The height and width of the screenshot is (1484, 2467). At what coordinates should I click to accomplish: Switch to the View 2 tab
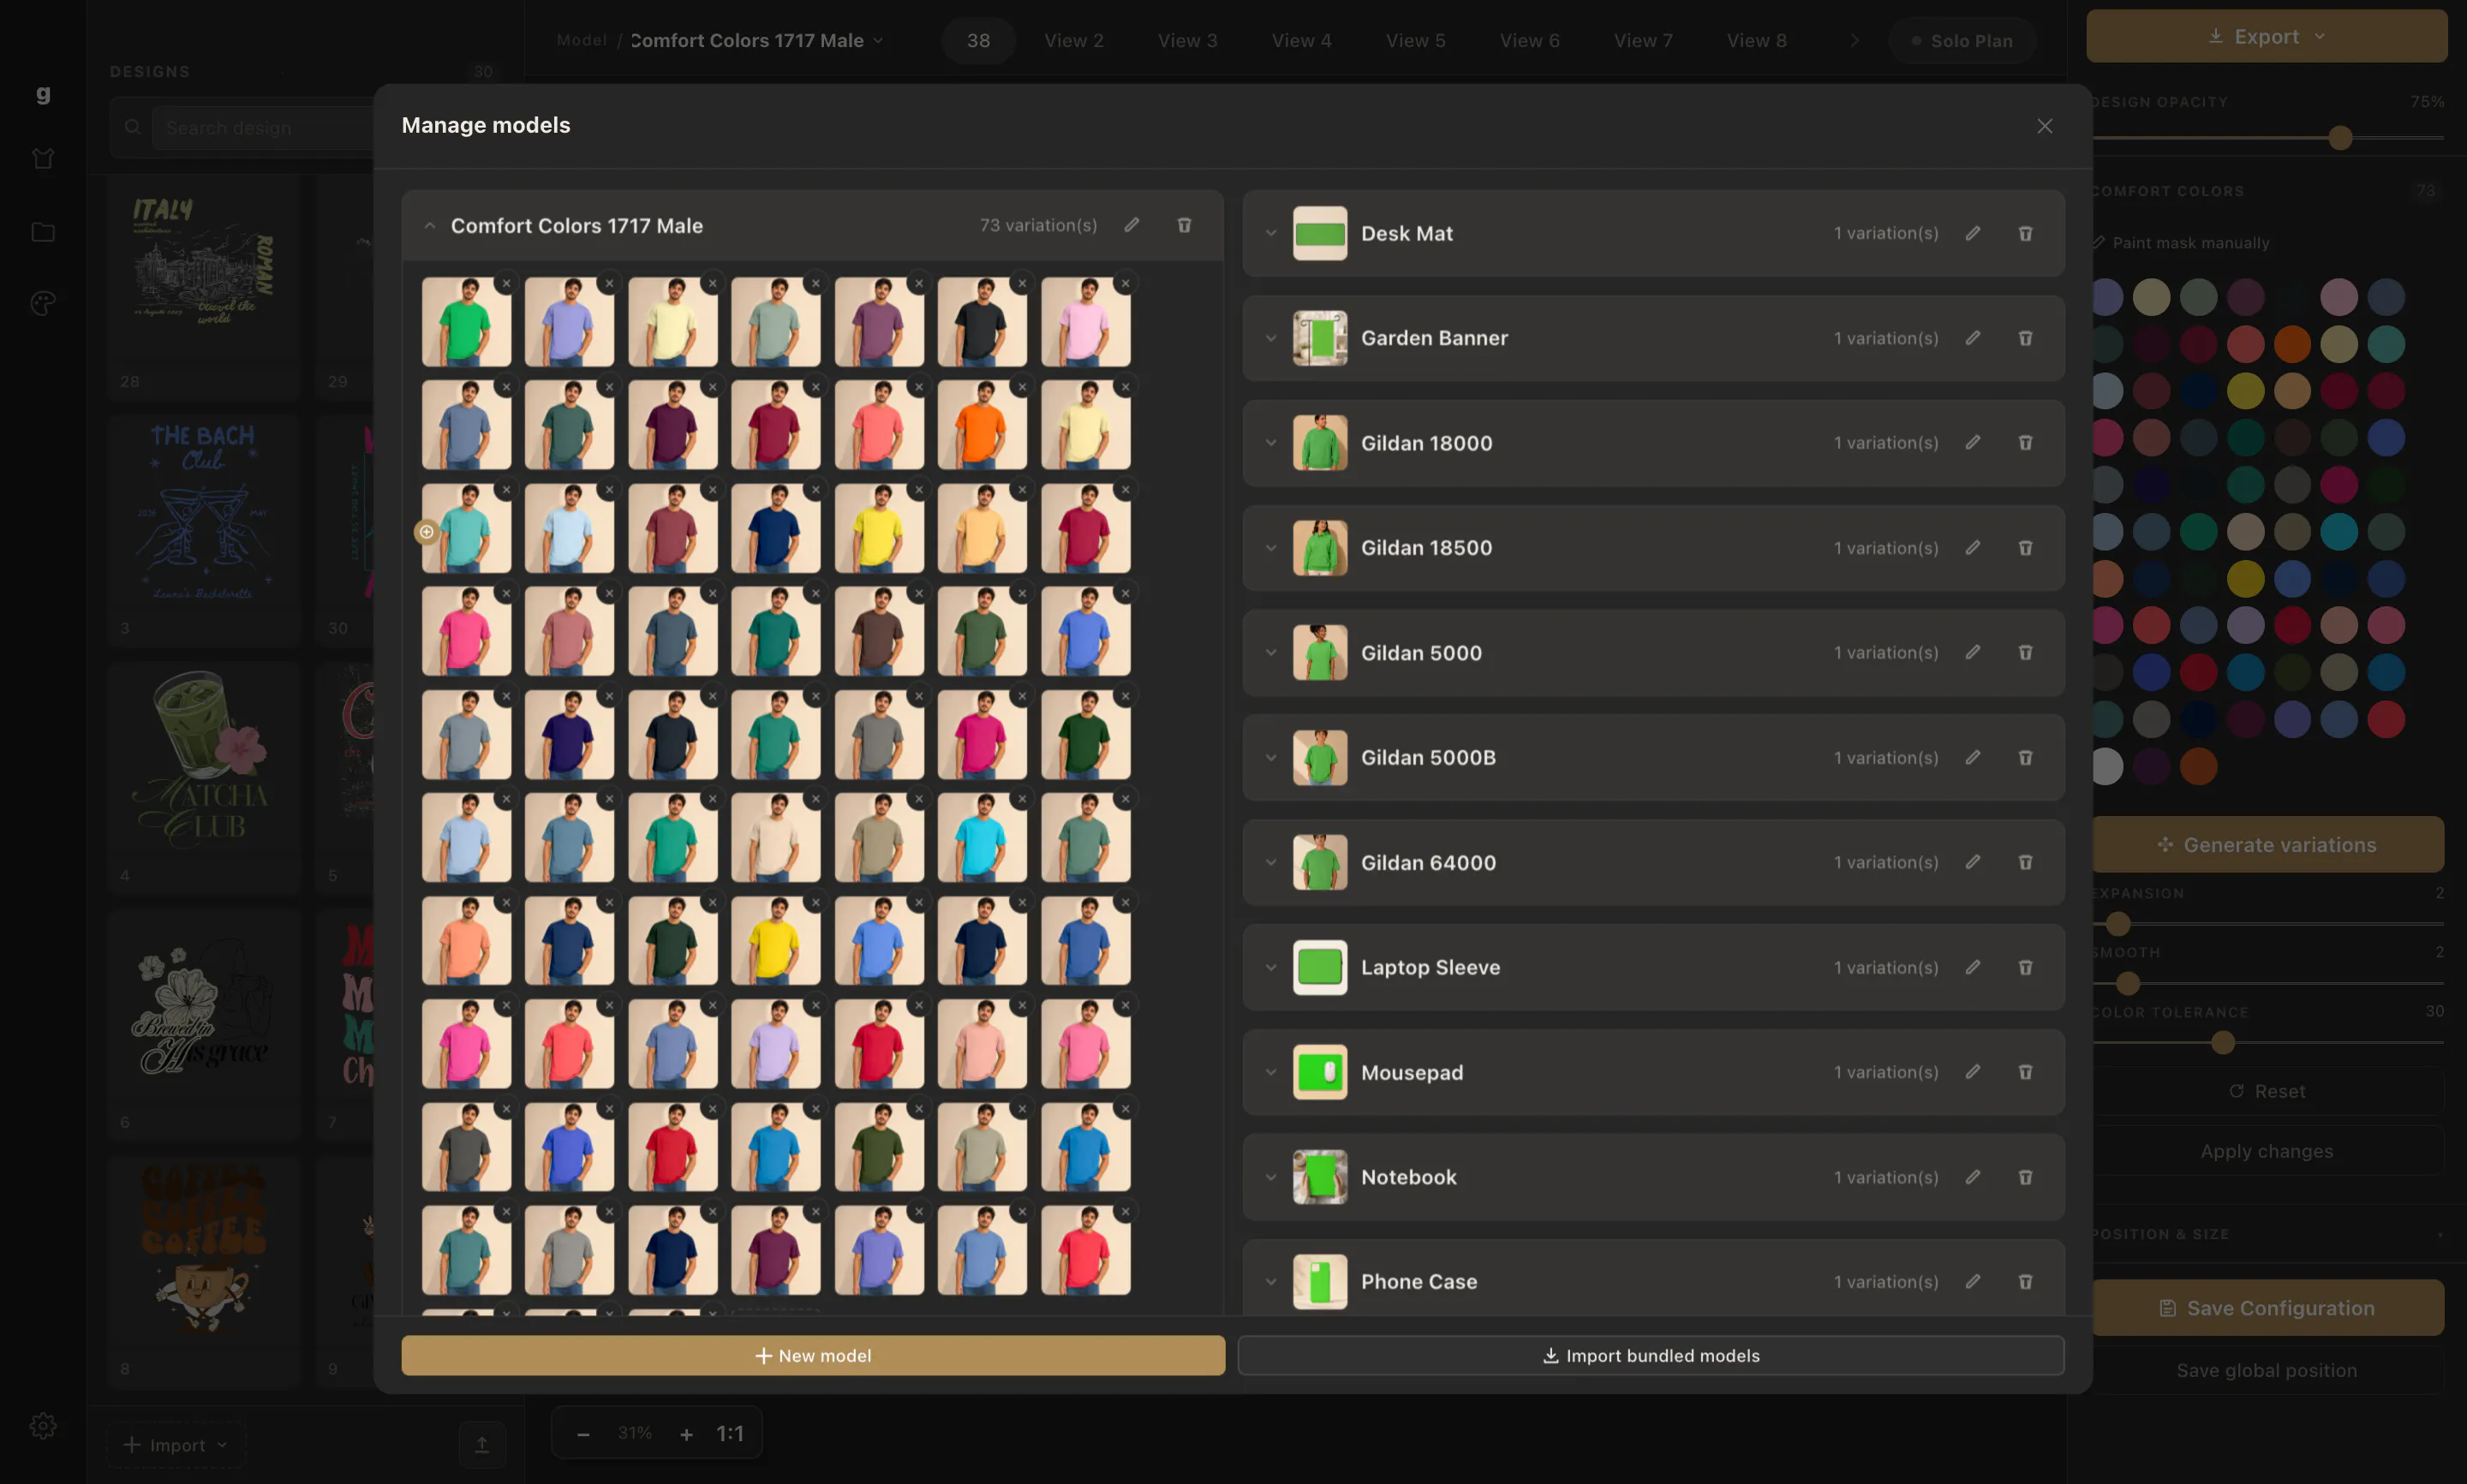click(1074, 40)
